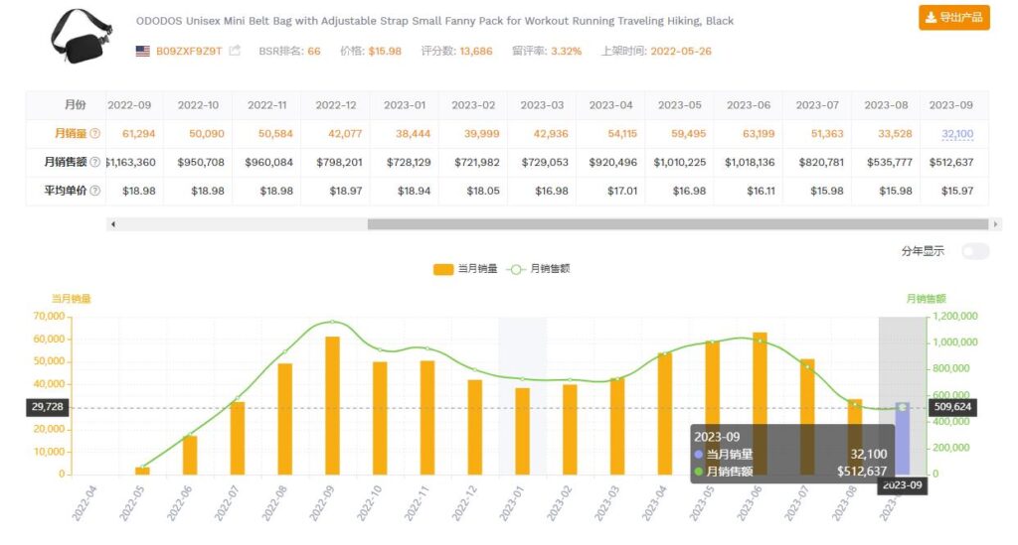
Task: Click the help icon next to 平均单价
Action: point(95,191)
